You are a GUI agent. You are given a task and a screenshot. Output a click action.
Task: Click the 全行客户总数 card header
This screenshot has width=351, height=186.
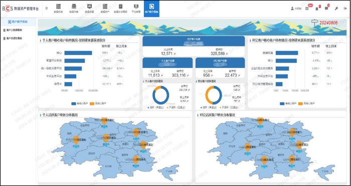tap(194, 41)
